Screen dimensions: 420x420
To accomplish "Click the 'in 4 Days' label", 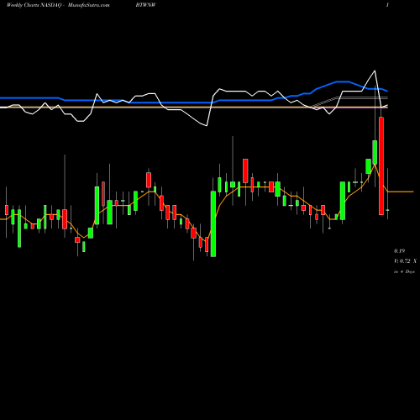I will coord(404,271).
